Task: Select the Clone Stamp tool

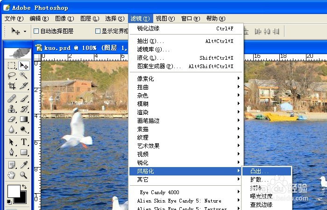Action: (12, 109)
